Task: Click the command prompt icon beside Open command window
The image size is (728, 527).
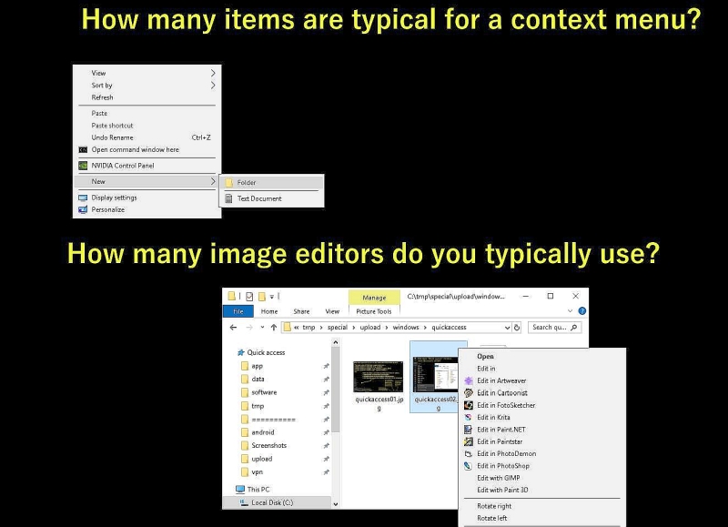Action: click(83, 150)
